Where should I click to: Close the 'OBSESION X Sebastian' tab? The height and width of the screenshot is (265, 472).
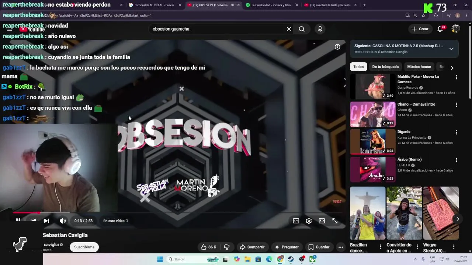[239, 5]
